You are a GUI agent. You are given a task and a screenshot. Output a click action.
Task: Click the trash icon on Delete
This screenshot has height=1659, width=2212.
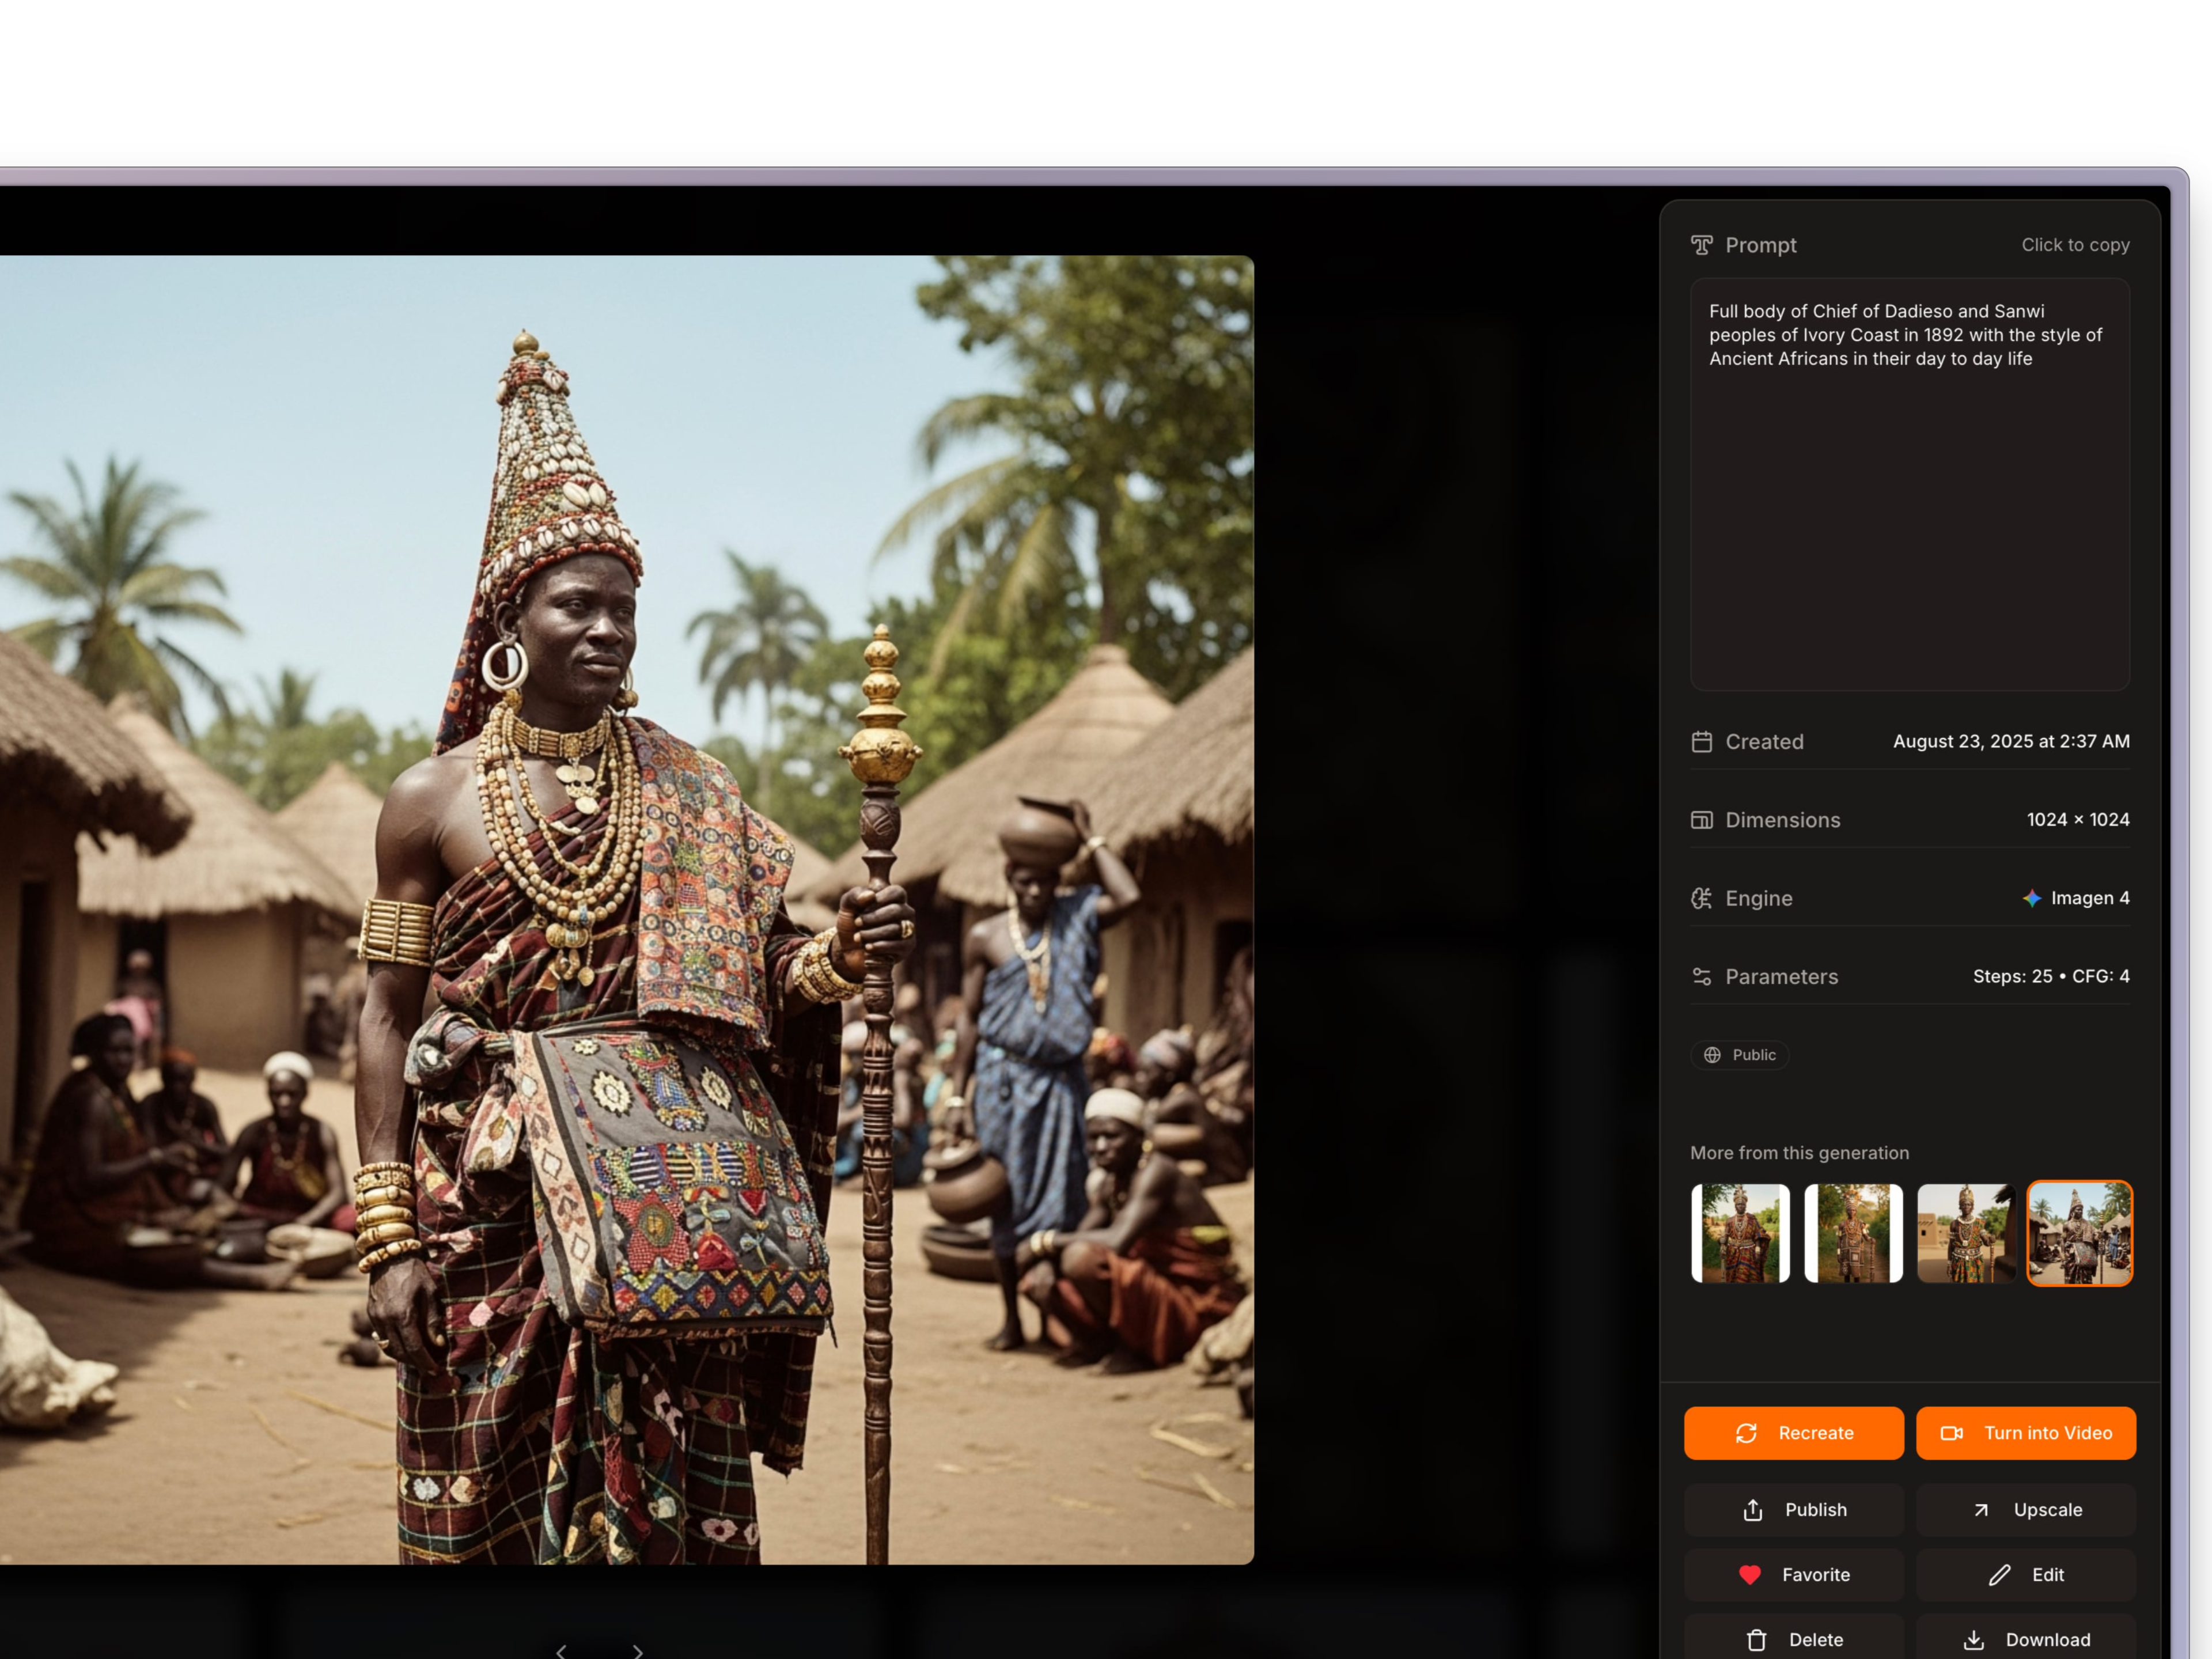coord(1757,1639)
